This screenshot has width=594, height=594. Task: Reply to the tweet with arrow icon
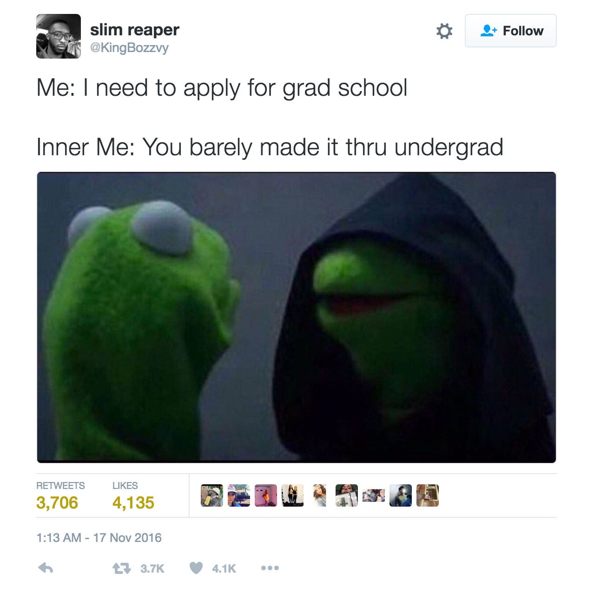coord(46,568)
